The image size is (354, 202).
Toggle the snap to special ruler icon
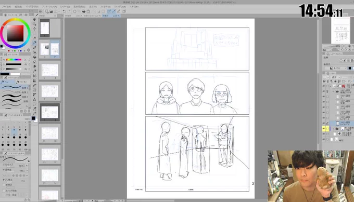click(113, 11)
